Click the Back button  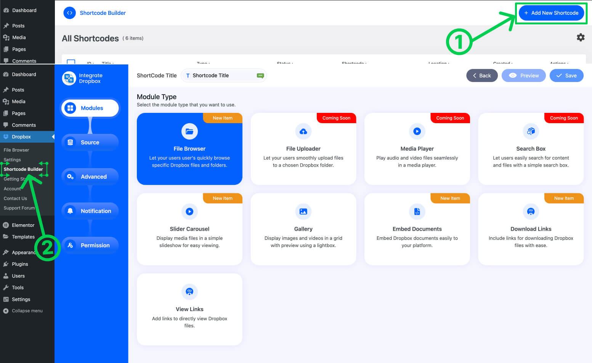[x=482, y=75]
